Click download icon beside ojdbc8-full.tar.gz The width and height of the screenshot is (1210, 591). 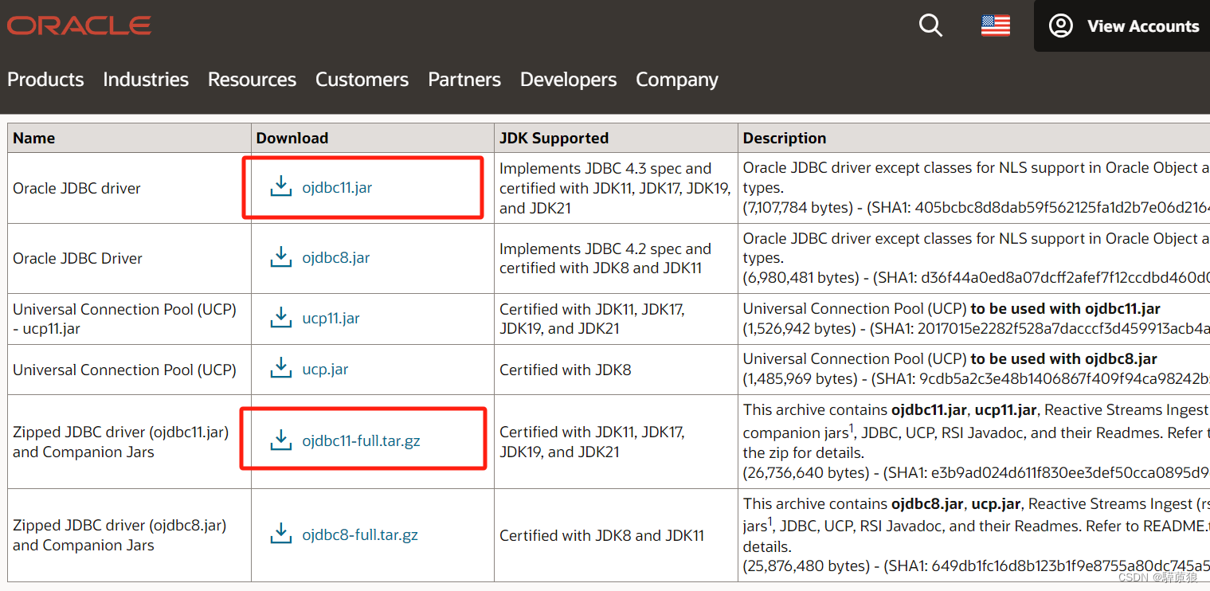point(280,534)
